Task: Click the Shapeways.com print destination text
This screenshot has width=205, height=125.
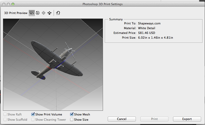Action: click(x=149, y=23)
